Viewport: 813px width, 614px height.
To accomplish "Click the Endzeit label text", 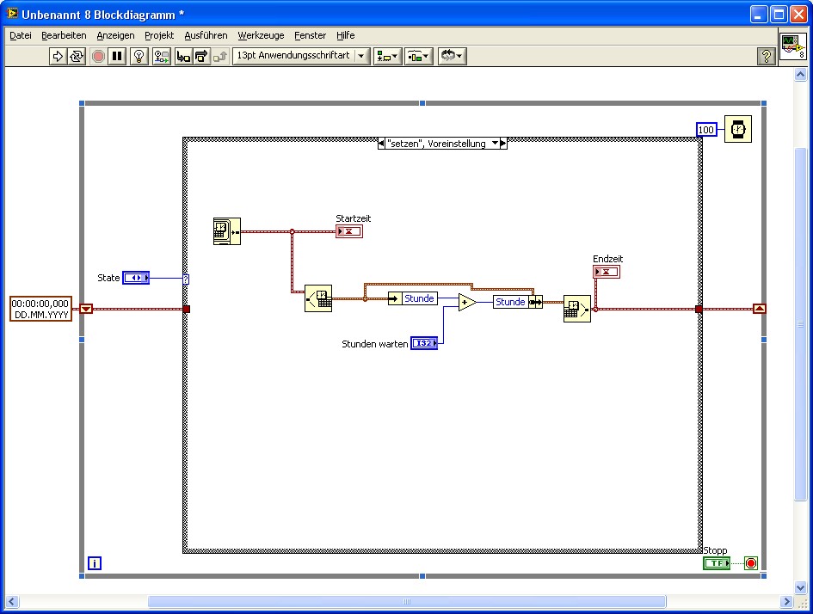I will 607,259.
